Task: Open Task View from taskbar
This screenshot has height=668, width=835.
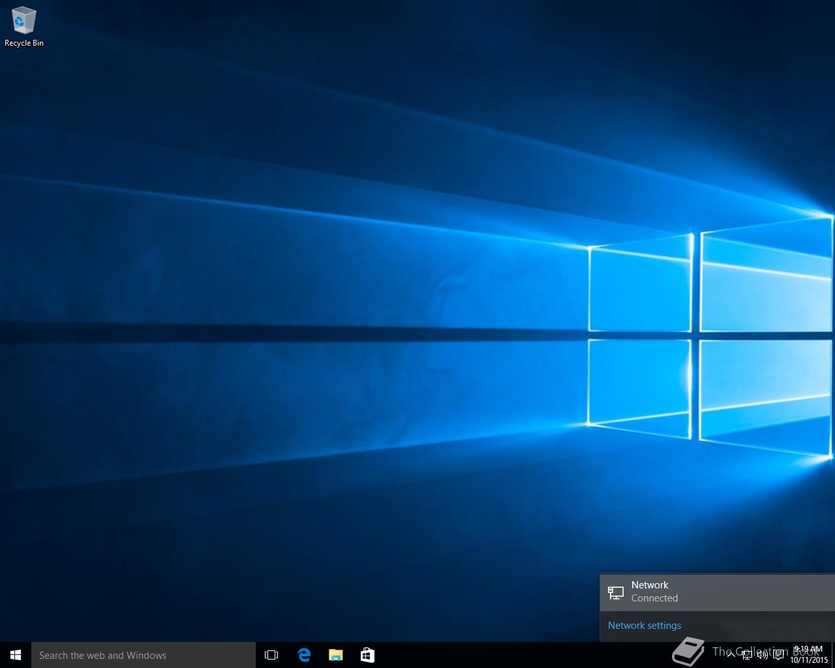Action: (x=271, y=655)
